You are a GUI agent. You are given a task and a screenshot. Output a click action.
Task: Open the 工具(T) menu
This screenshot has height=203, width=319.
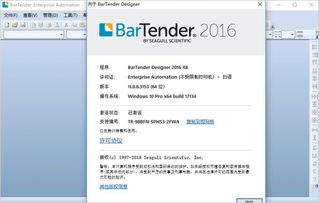click(70, 15)
